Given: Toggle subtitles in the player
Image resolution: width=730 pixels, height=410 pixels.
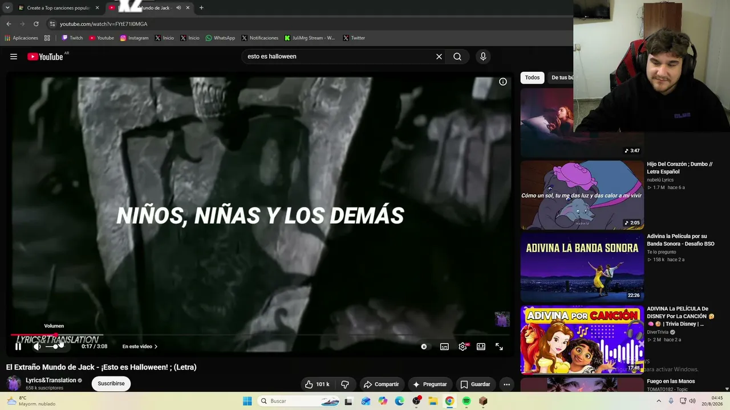Looking at the screenshot, I should coord(444,346).
